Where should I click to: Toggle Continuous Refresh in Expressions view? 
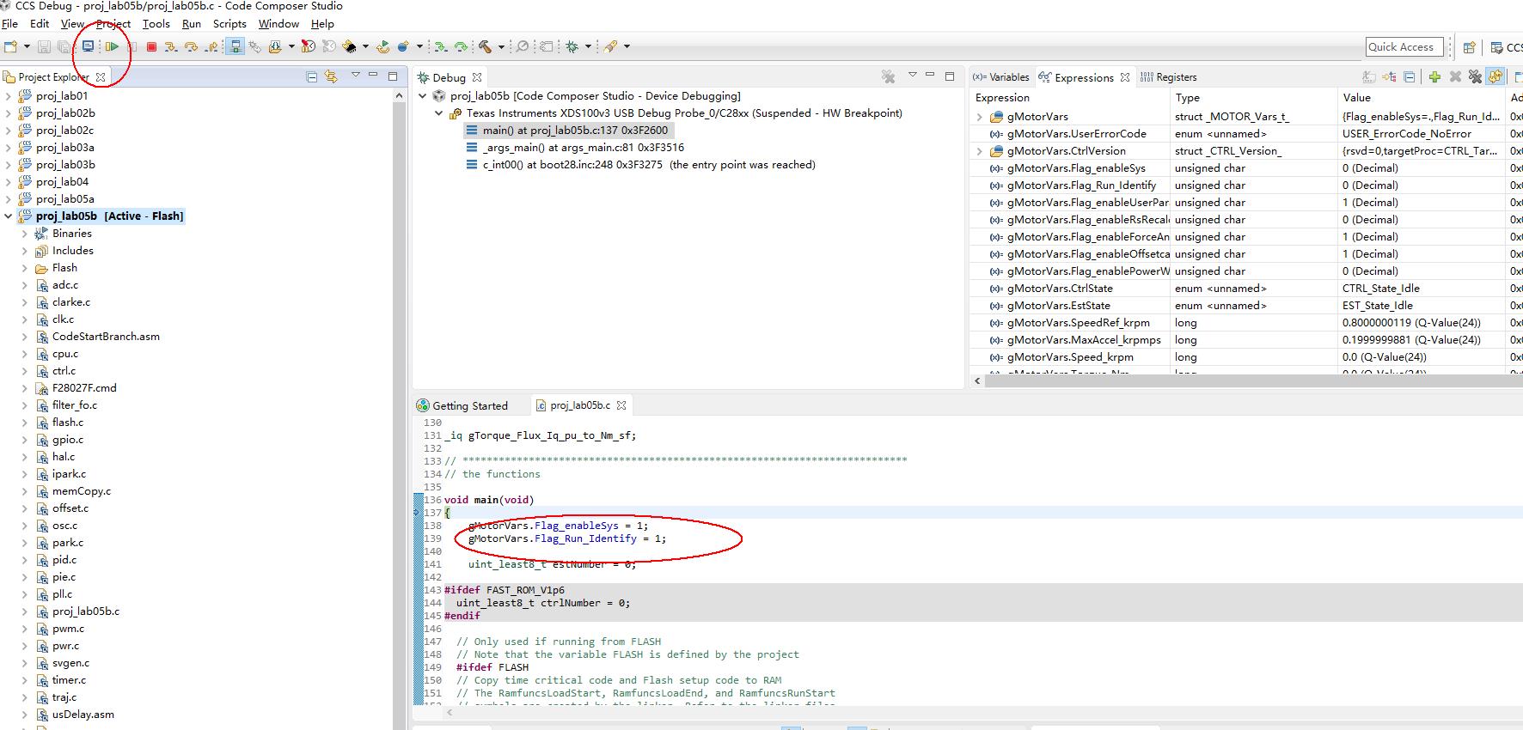1495,76
